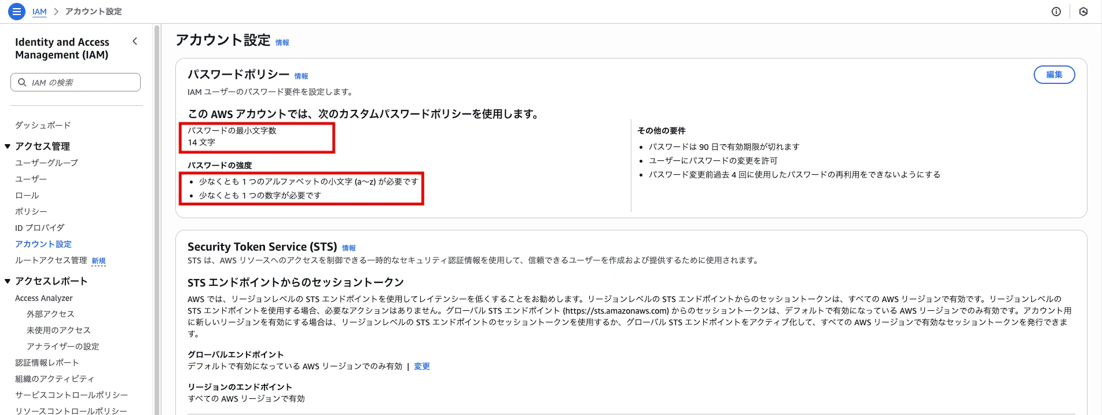
Task: Click the magnifier icon in IAM search
Action: pos(22,82)
